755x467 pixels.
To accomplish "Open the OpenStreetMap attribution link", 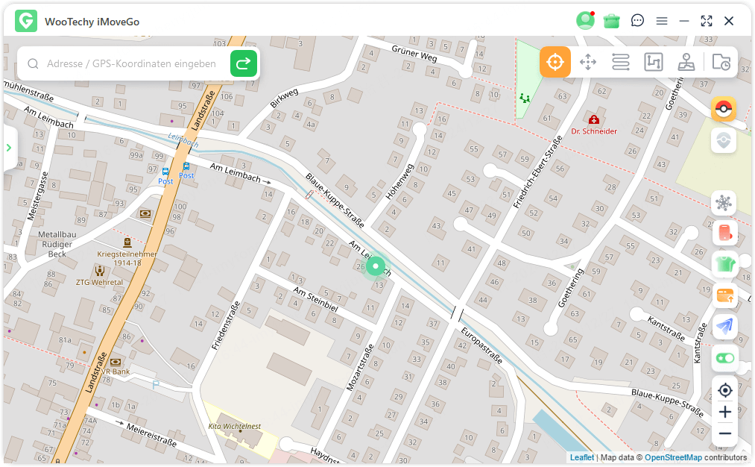I will click(x=673, y=457).
